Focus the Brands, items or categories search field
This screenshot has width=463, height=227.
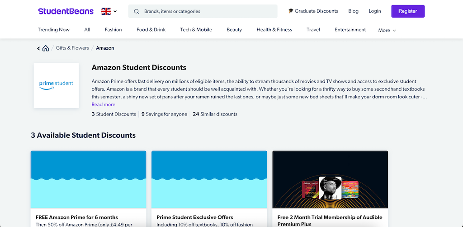pos(203,11)
